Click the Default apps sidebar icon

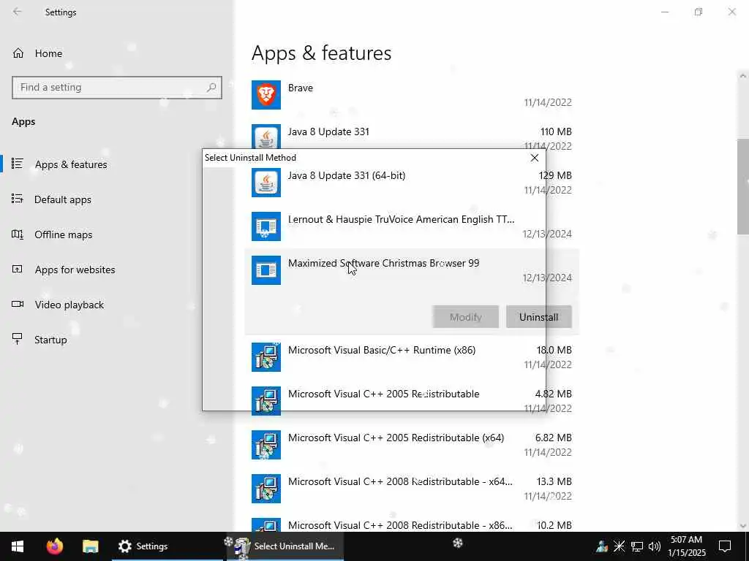click(18, 199)
